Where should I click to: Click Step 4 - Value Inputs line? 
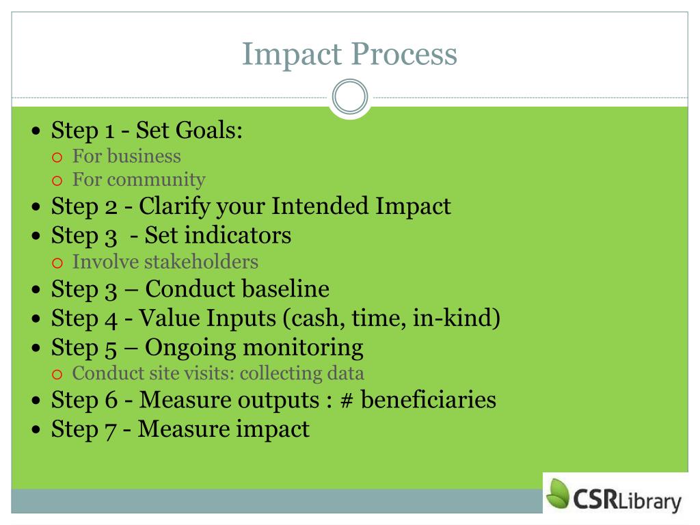coord(275,319)
